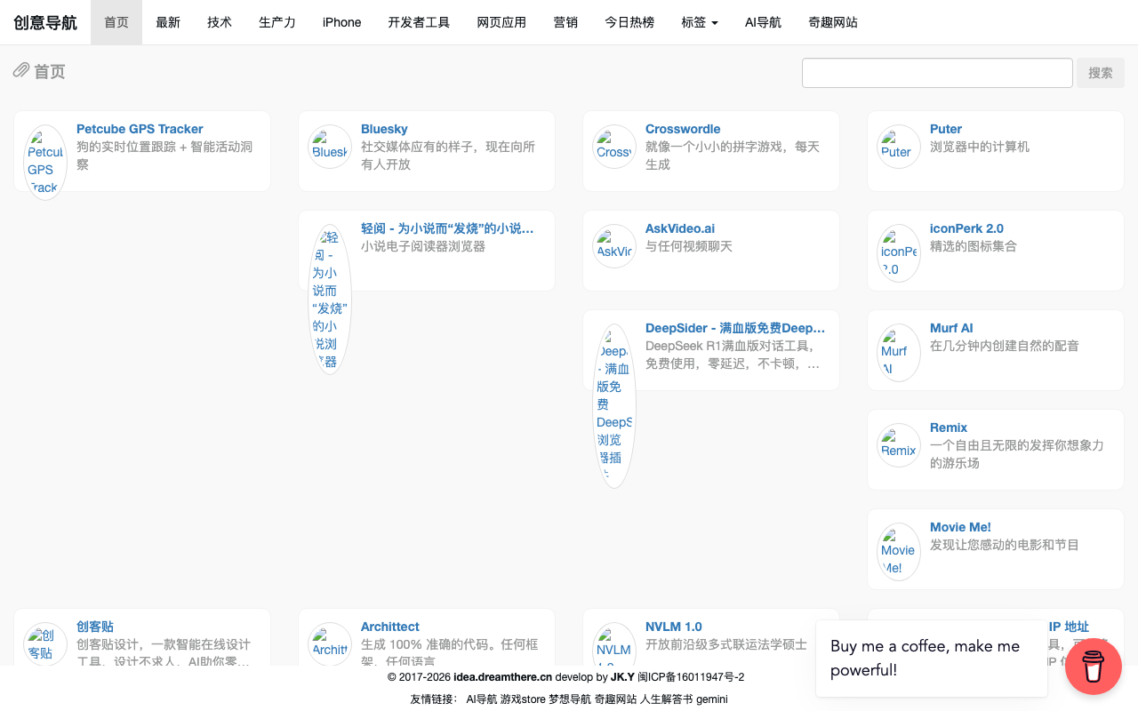Click the Bluesky round thumbnail image
The image size is (1138, 711).
pos(330,147)
